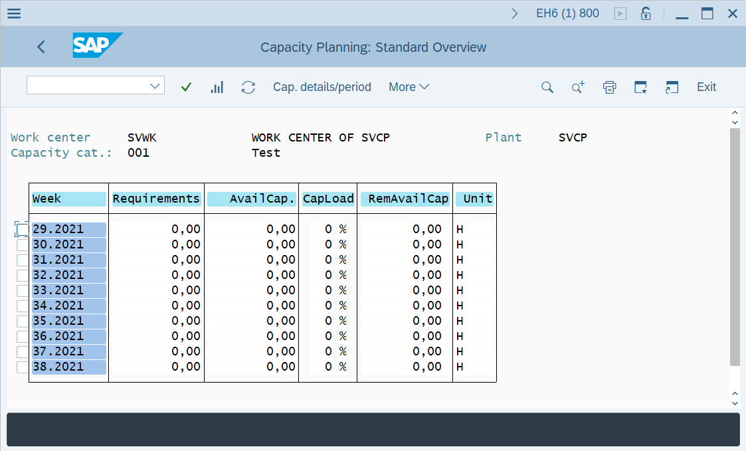Open a new GUI window icon

(672, 86)
